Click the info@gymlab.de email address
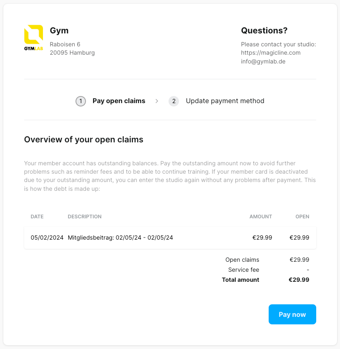340x349 pixels. pyautogui.click(x=263, y=61)
